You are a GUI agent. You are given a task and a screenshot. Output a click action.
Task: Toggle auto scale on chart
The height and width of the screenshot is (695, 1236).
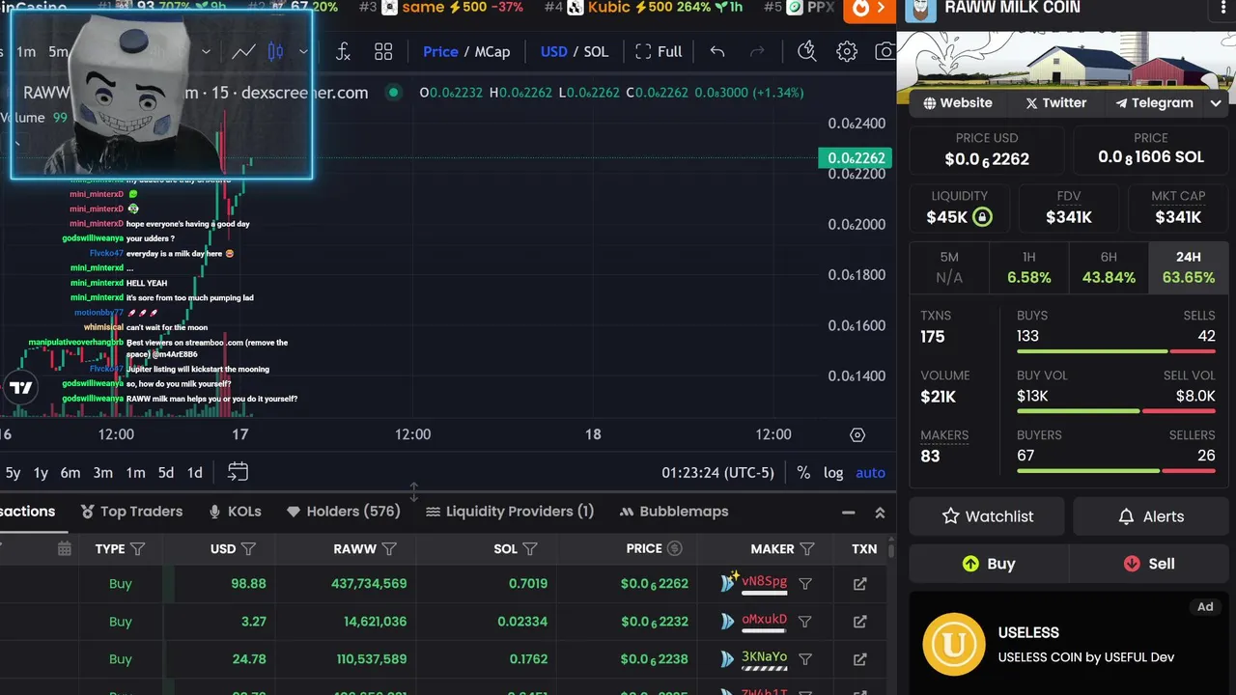click(870, 472)
